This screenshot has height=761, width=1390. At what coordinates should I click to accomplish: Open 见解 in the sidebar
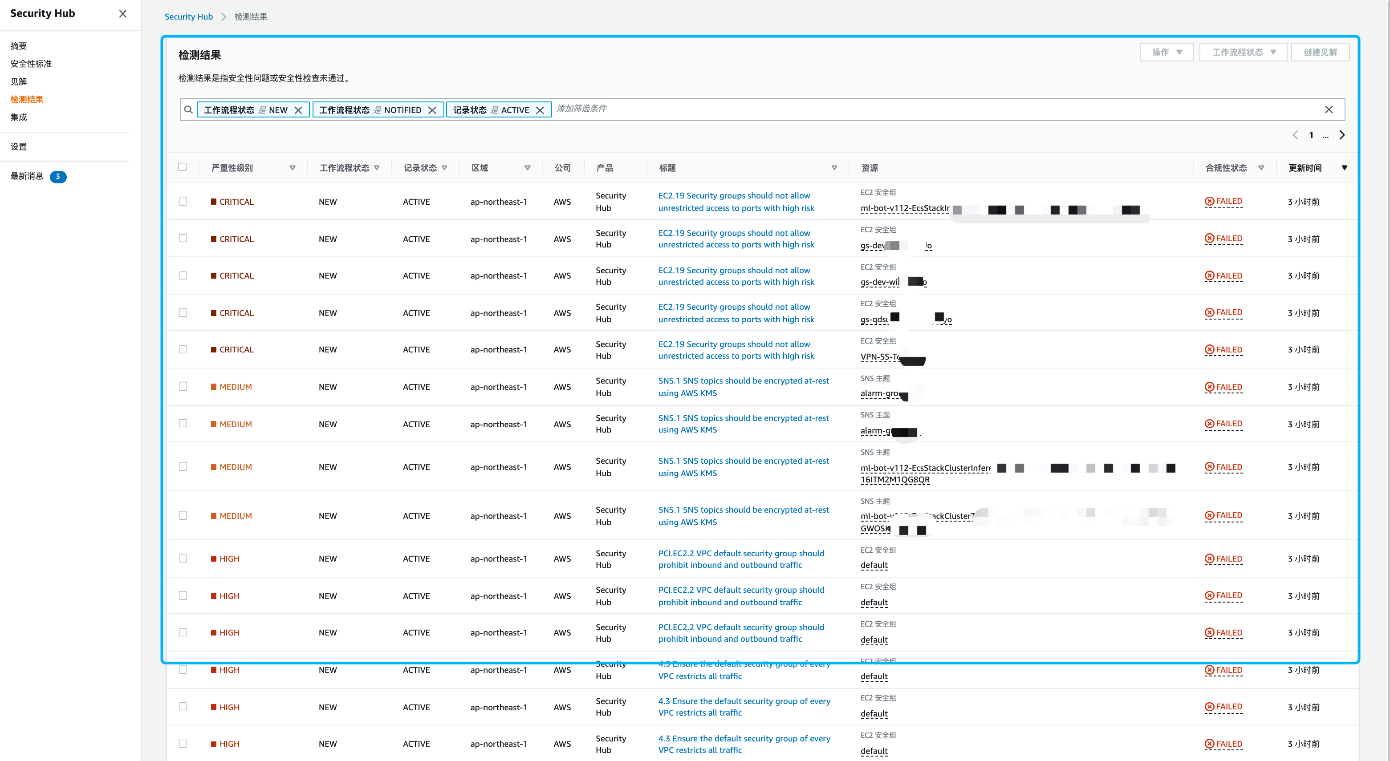click(19, 81)
